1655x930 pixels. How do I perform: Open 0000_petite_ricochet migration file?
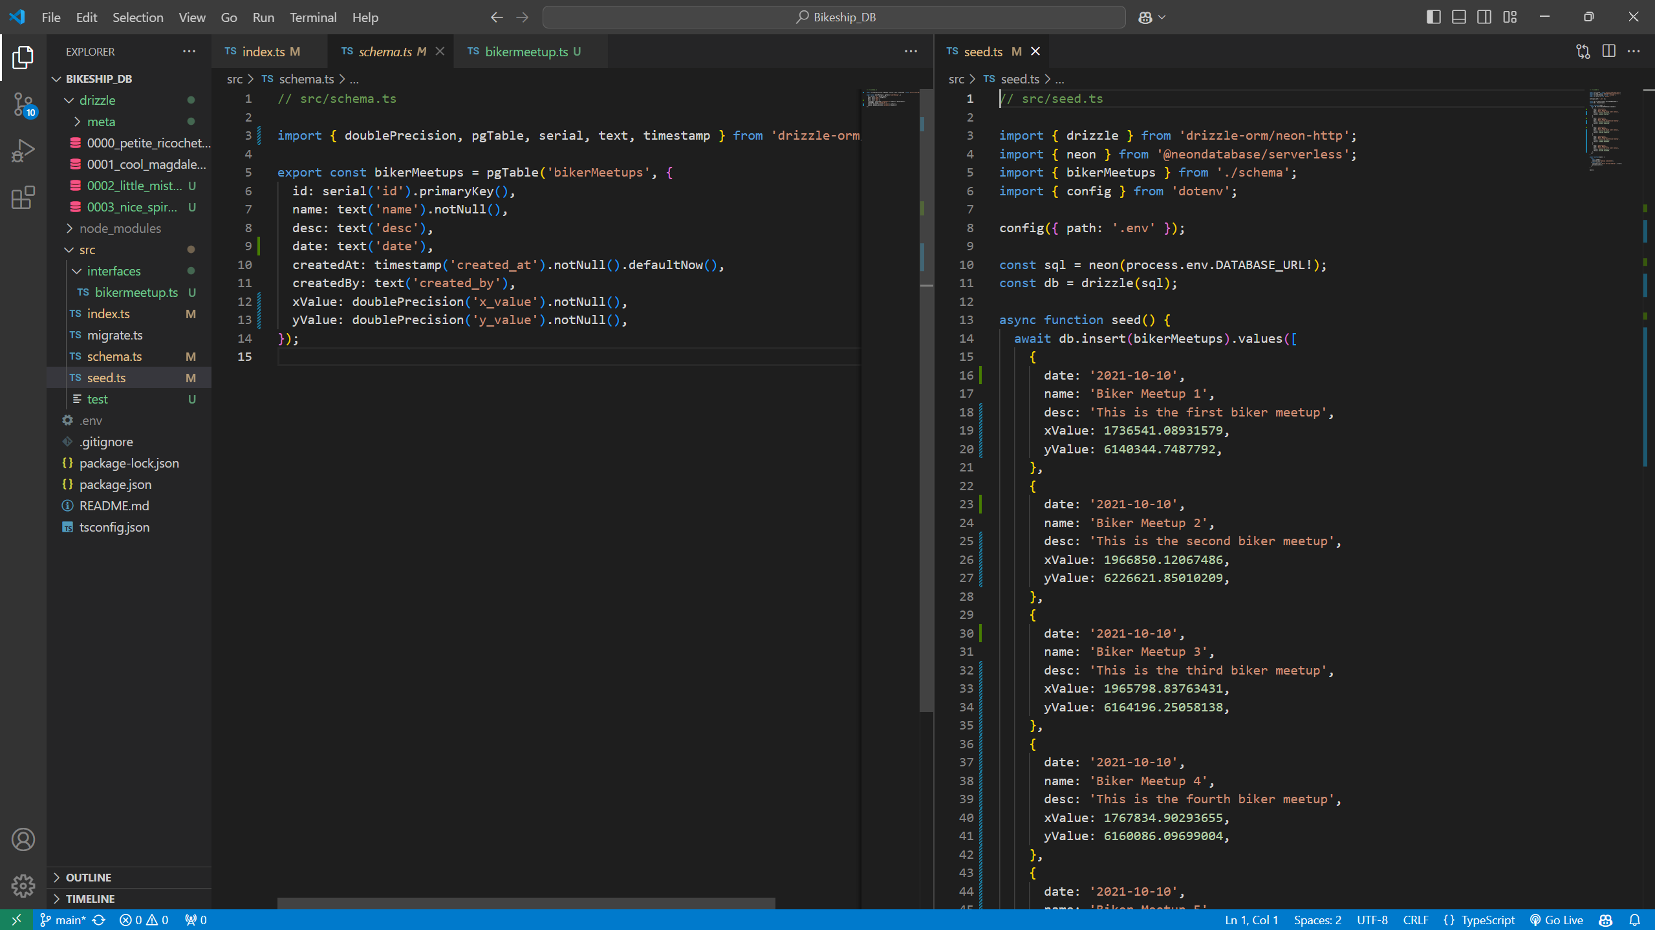(x=129, y=143)
